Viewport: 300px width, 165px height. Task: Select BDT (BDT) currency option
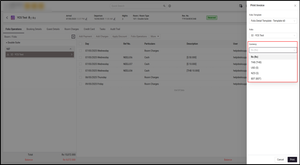tap(273, 79)
